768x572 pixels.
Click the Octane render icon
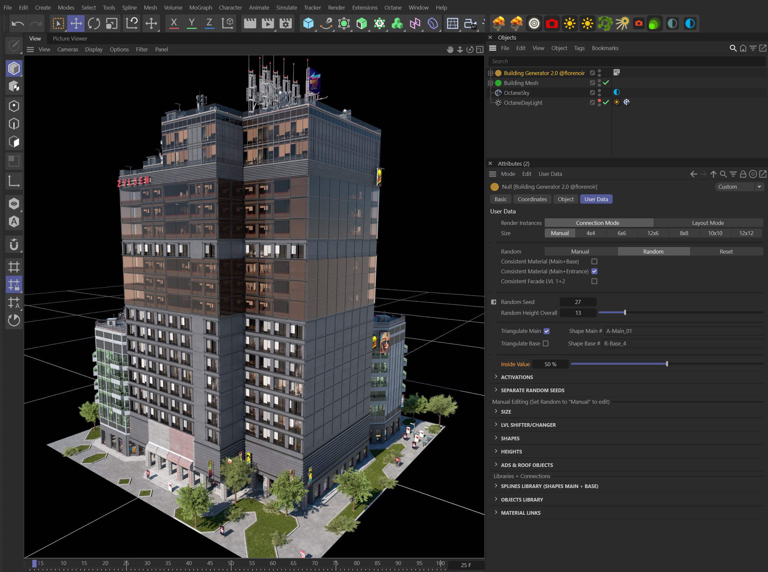click(552, 23)
